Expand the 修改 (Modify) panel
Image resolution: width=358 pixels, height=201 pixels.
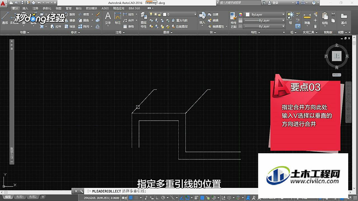coord(76,32)
